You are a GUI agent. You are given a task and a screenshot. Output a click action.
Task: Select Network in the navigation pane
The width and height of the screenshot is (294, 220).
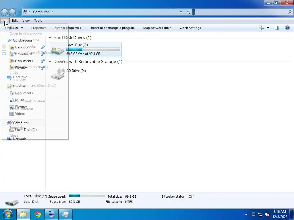coord(19,139)
